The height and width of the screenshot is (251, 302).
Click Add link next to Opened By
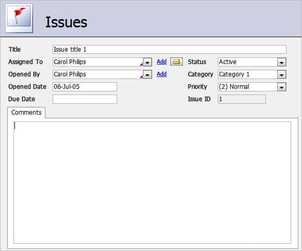(162, 74)
